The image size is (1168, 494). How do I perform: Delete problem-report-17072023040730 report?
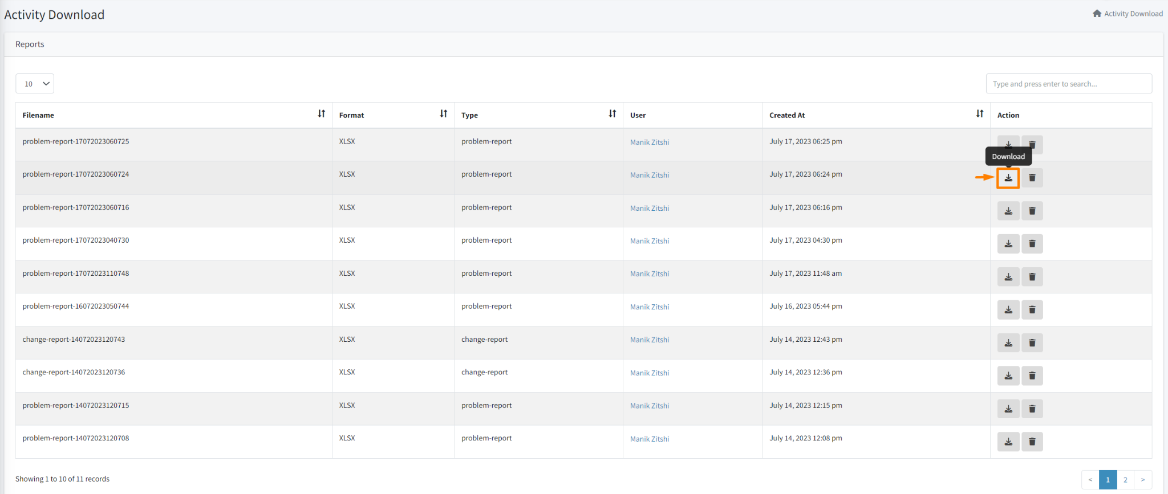pos(1032,244)
